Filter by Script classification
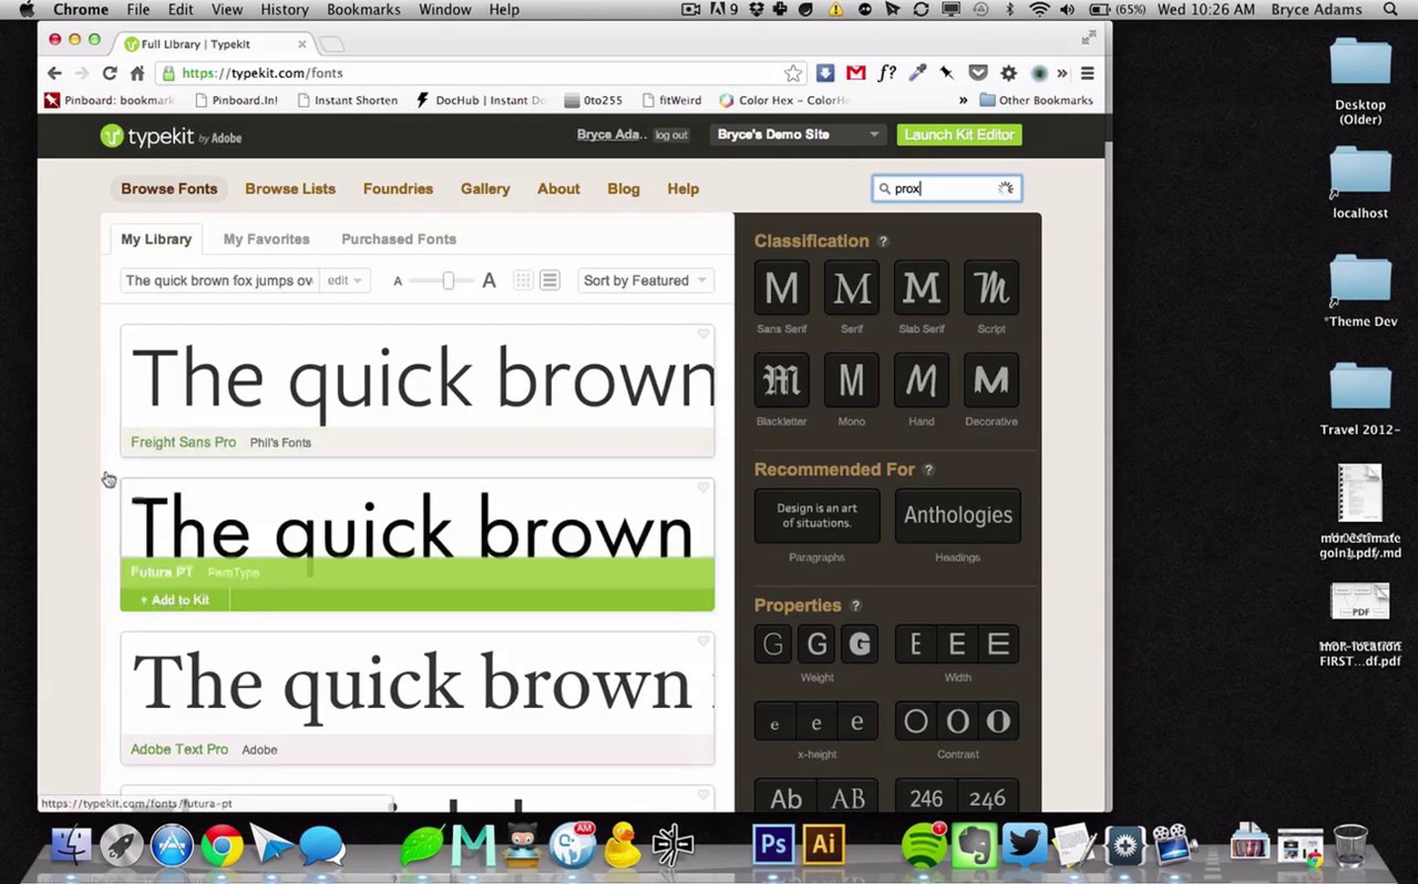This screenshot has height=884, width=1418. pos(991,288)
